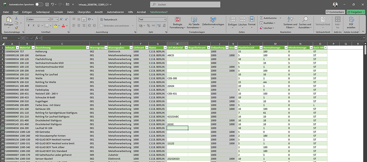Toggle Automatisches Speichern switch
Viewport: 367px width, 162px height.
coord(39,4)
